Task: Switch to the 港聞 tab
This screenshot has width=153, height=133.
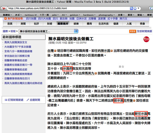Action: tap(23, 23)
